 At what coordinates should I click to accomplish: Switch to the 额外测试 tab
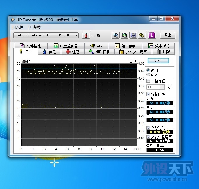(158, 46)
